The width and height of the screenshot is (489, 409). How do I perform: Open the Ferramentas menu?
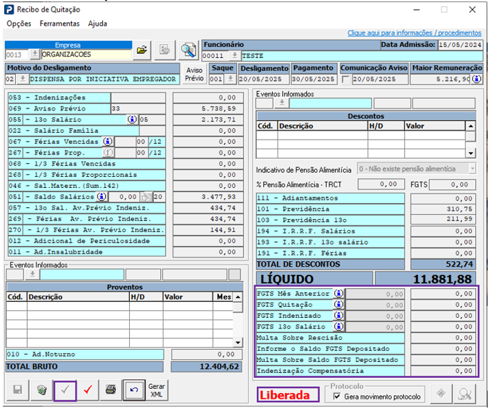(59, 23)
